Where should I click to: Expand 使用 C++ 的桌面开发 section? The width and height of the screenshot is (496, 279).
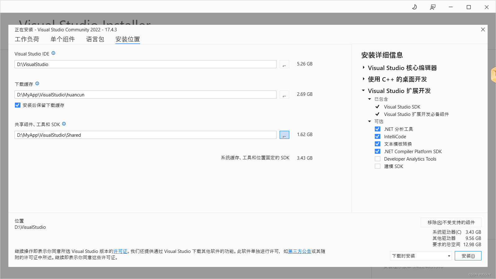click(x=364, y=79)
